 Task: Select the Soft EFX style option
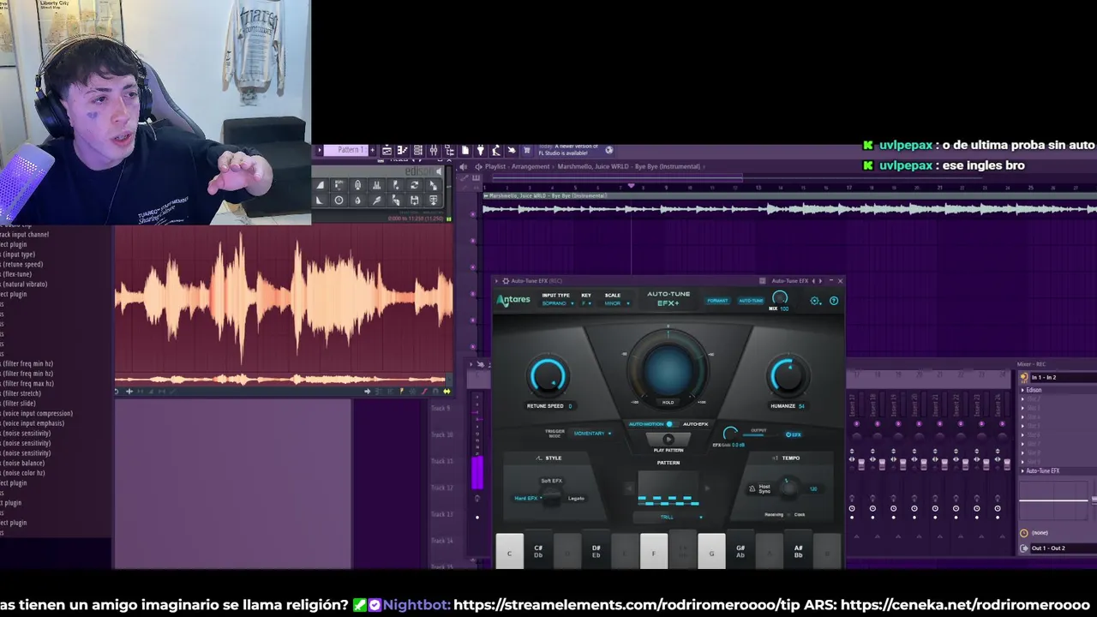[552, 481]
